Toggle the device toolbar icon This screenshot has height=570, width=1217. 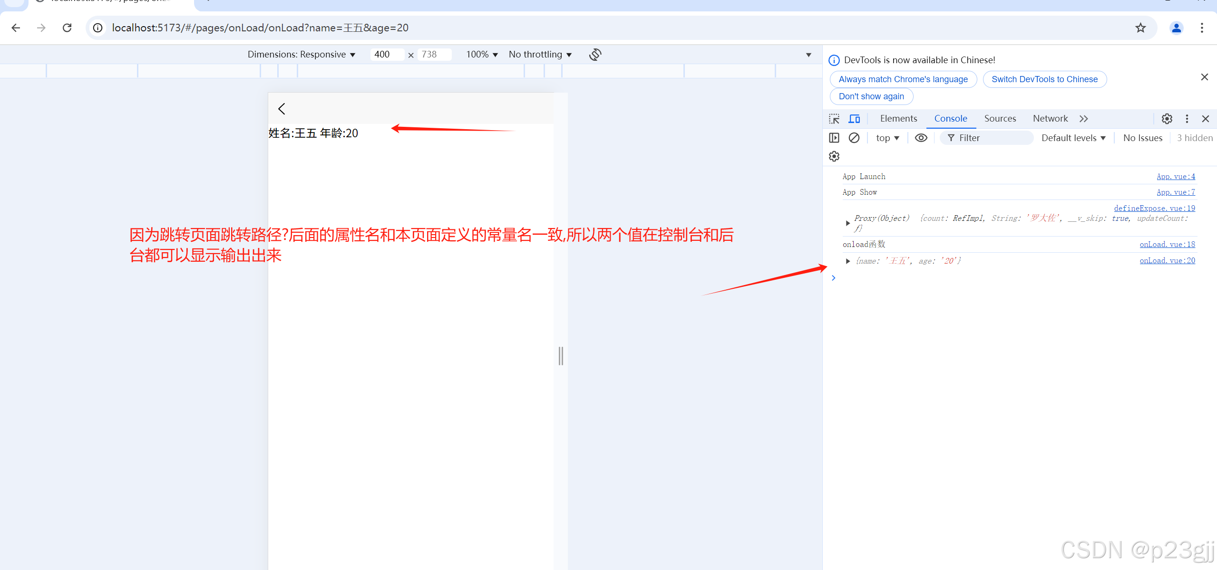pyautogui.click(x=854, y=119)
